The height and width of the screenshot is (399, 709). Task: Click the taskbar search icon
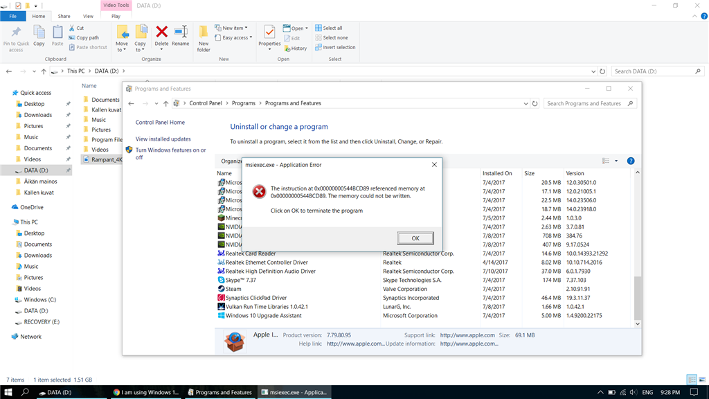point(26,392)
